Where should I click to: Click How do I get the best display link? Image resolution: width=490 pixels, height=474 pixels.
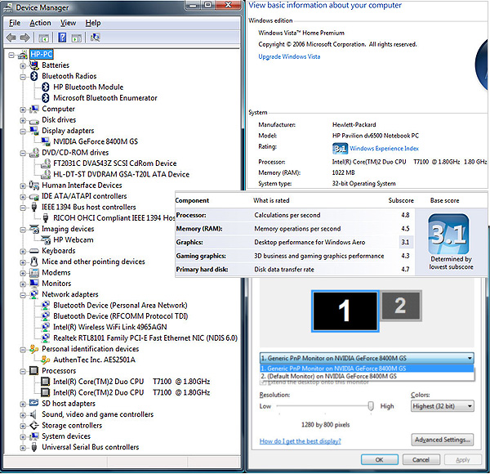pyautogui.click(x=300, y=441)
